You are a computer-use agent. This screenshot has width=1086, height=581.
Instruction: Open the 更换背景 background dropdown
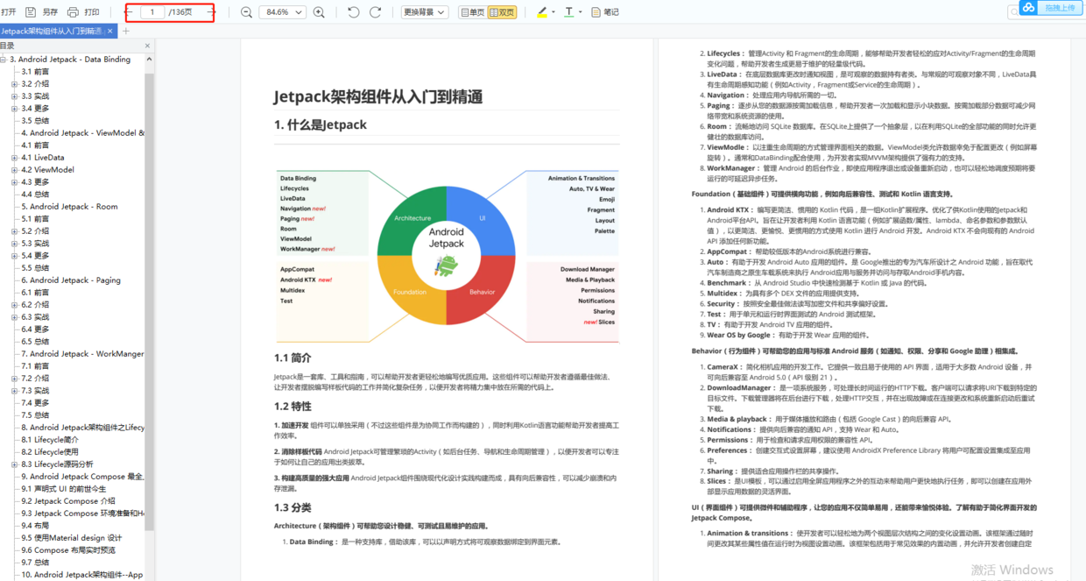[x=426, y=12]
